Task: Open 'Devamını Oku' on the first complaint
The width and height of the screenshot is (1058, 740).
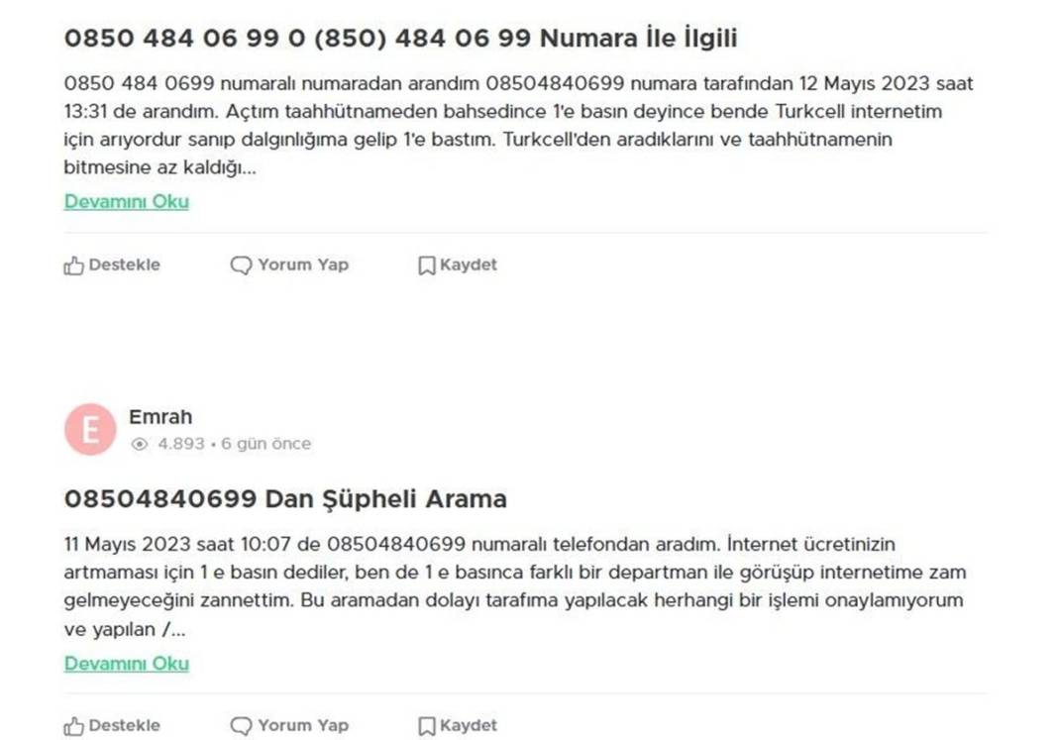Action: 127,201
